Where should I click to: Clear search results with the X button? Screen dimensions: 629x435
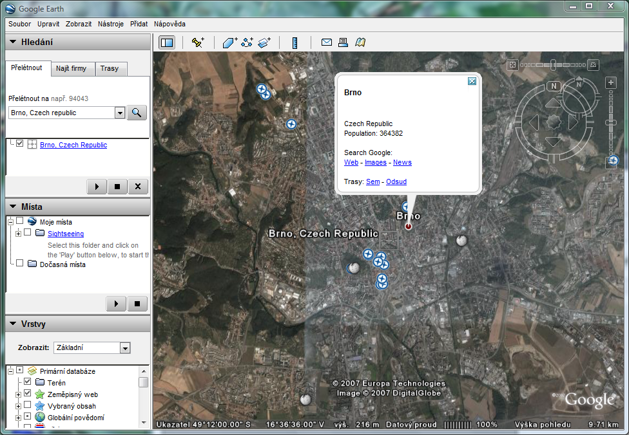tap(138, 187)
